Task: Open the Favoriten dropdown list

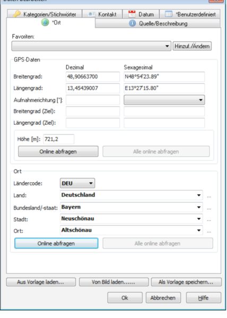Action: click(91, 46)
